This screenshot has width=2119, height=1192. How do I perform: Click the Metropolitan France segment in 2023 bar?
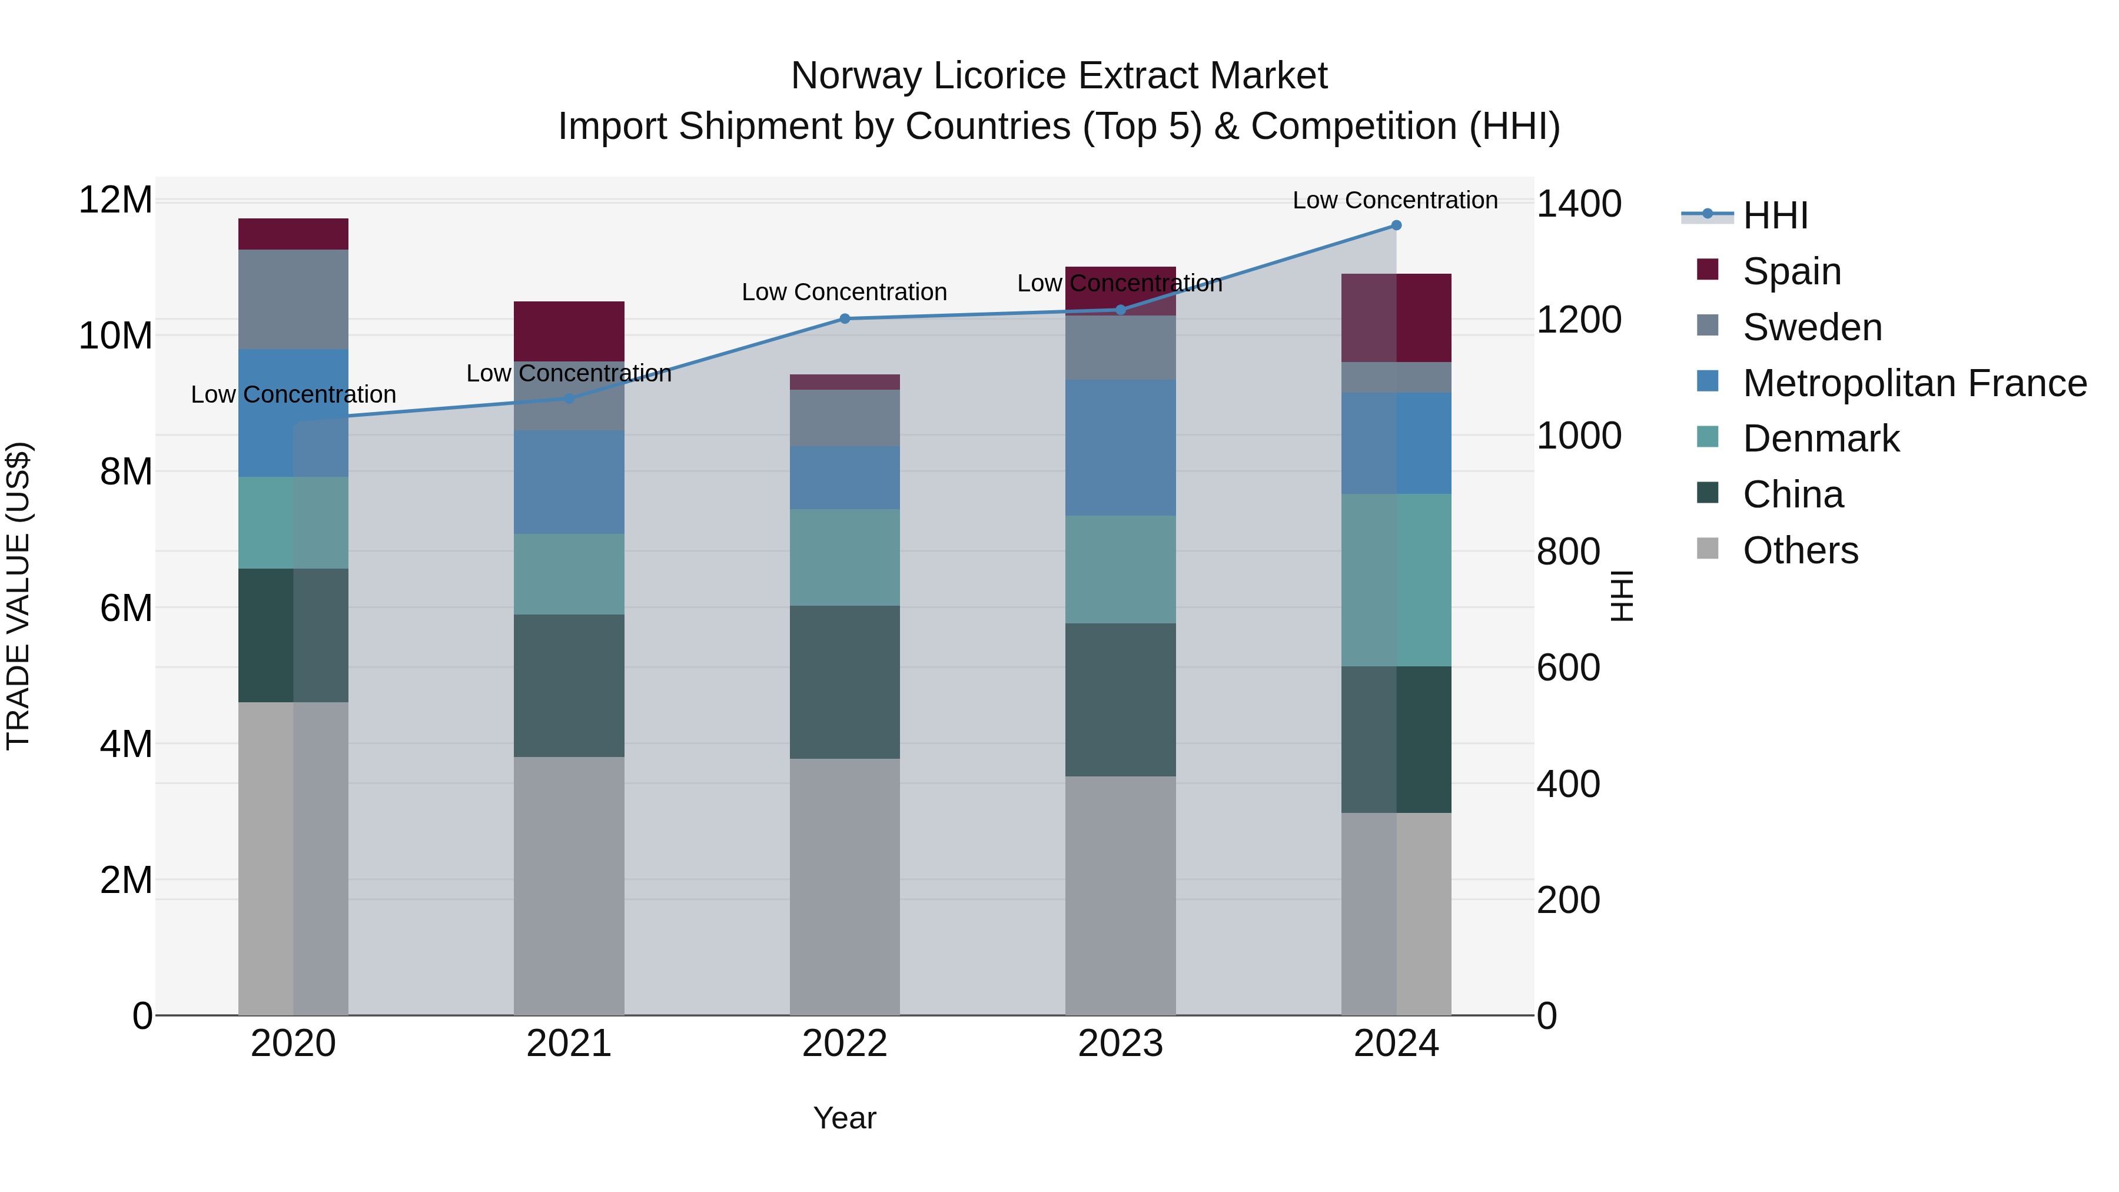tap(1120, 447)
